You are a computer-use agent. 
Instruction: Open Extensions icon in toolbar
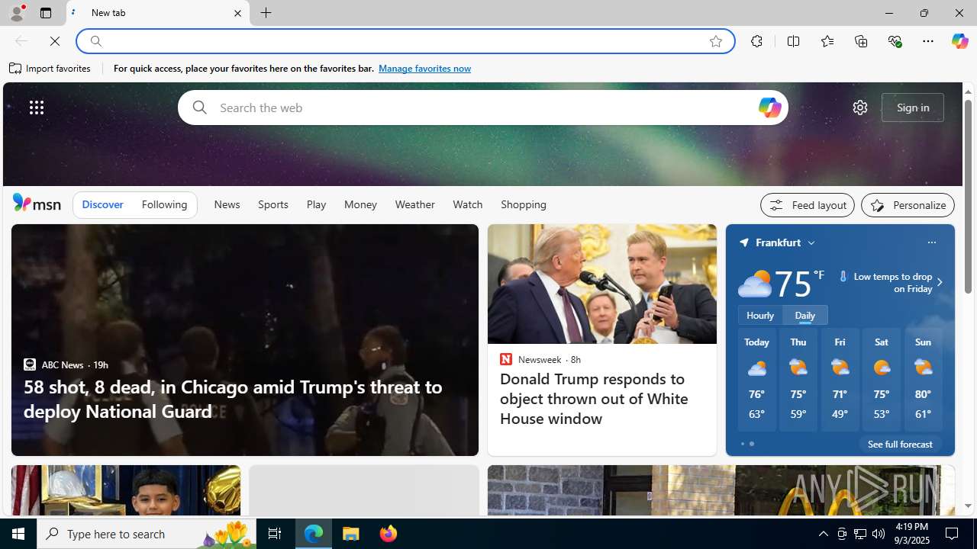[x=756, y=41]
